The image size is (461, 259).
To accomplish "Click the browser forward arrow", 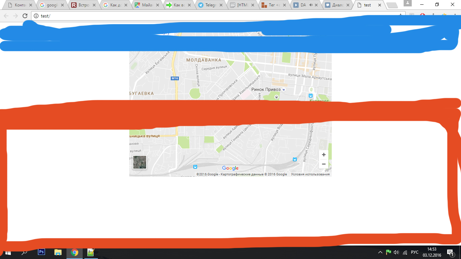I will click(16, 16).
